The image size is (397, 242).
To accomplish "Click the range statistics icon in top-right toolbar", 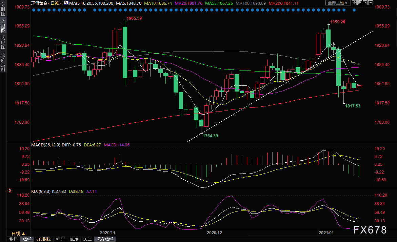I will (x=360, y=3).
